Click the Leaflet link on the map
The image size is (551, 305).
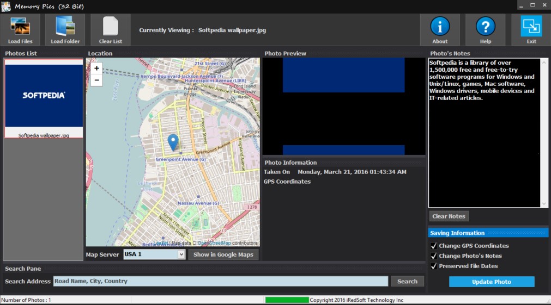tap(161, 243)
